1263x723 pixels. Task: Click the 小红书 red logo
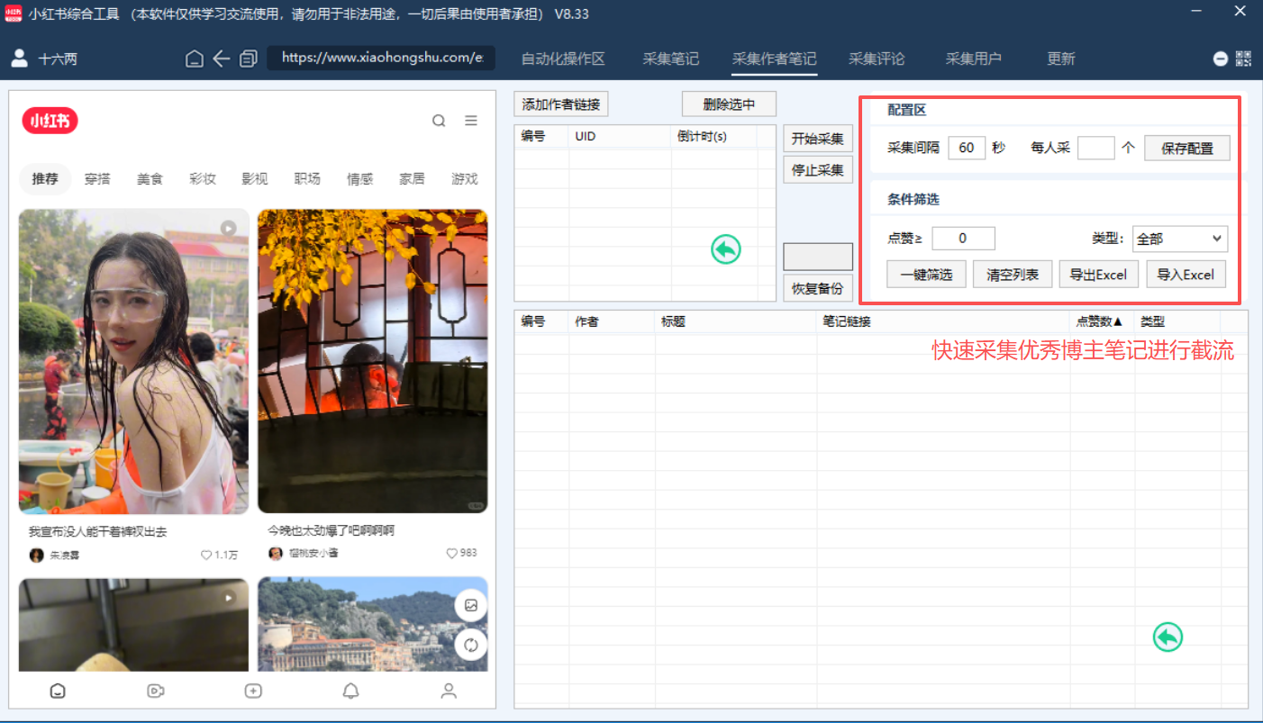(x=50, y=121)
